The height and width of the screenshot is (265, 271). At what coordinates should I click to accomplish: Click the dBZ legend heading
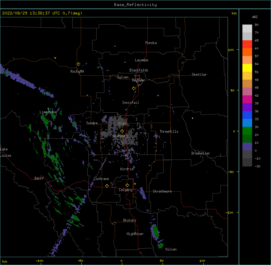click(x=255, y=17)
